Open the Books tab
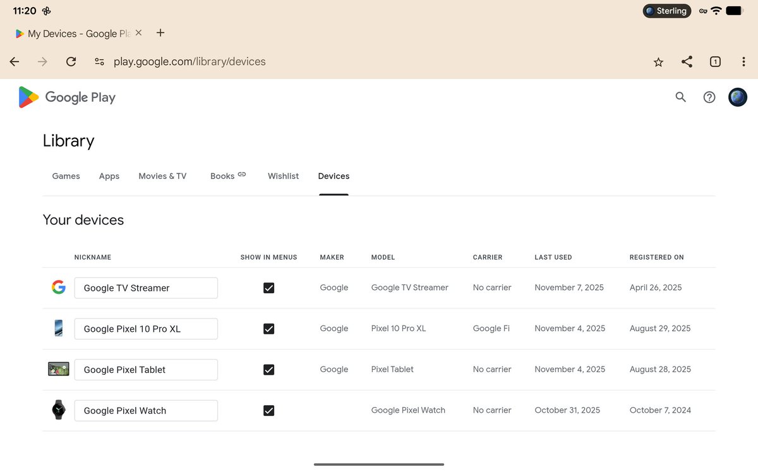The width and height of the screenshot is (758, 474). pyautogui.click(x=228, y=176)
